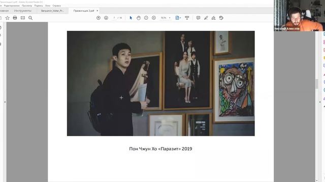This screenshot has width=325, height=182.
Task: Click the fit page view icon
Action: [x=177, y=18]
